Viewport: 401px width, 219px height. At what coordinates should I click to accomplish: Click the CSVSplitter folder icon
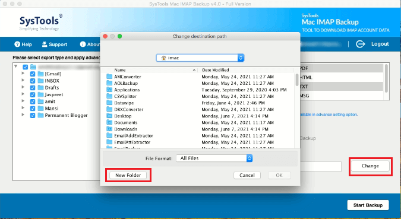(109, 96)
